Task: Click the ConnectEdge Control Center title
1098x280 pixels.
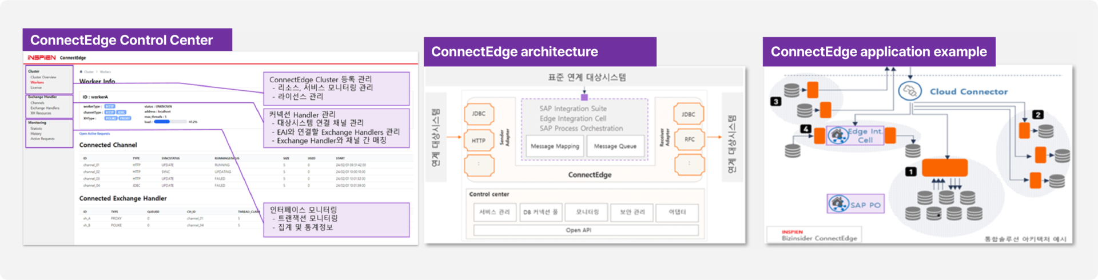Action: tap(121, 40)
